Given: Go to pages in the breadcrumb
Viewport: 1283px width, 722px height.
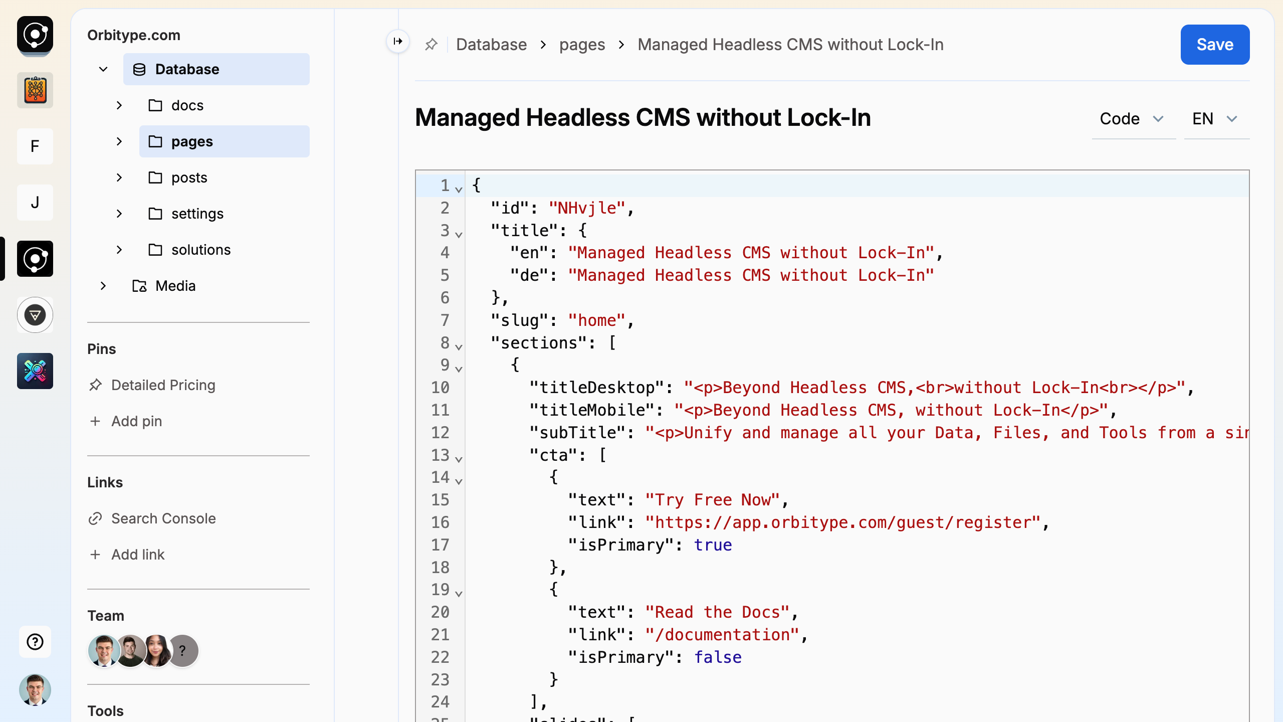Looking at the screenshot, I should [x=582, y=45].
